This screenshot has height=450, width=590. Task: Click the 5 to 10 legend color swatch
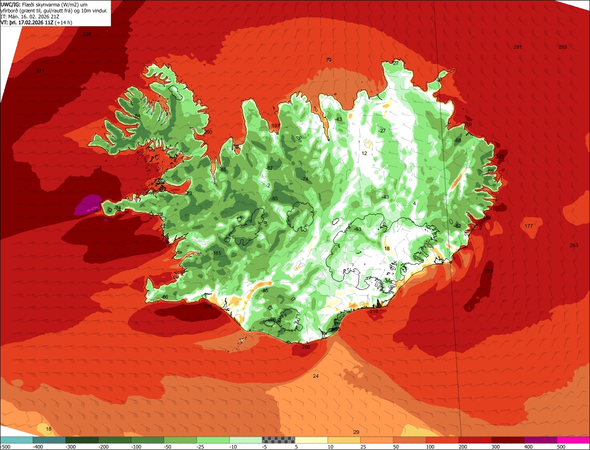(311, 440)
